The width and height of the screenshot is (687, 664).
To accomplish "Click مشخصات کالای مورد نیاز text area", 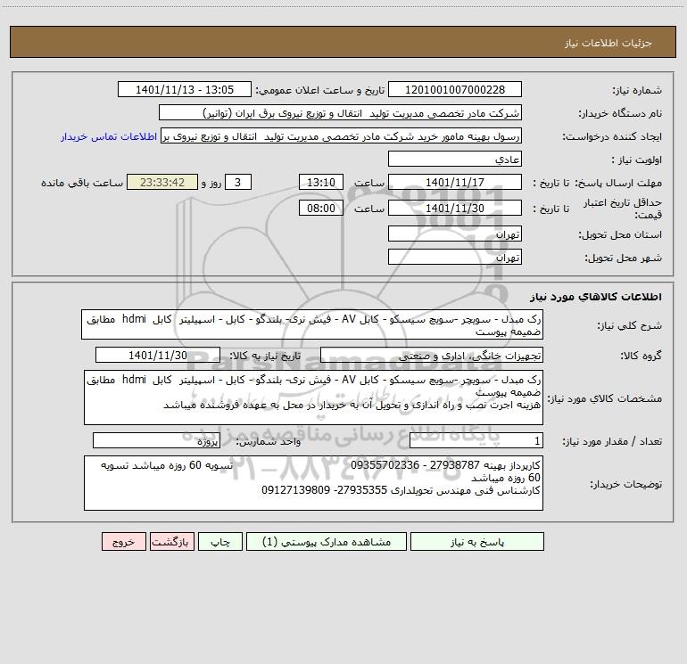I will [x=313, y=398].
